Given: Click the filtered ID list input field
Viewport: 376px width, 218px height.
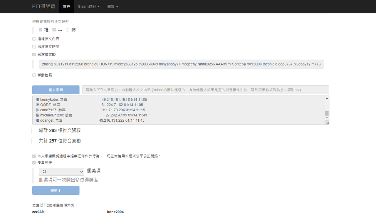Looking at the screenshot, I should (181, 64).
